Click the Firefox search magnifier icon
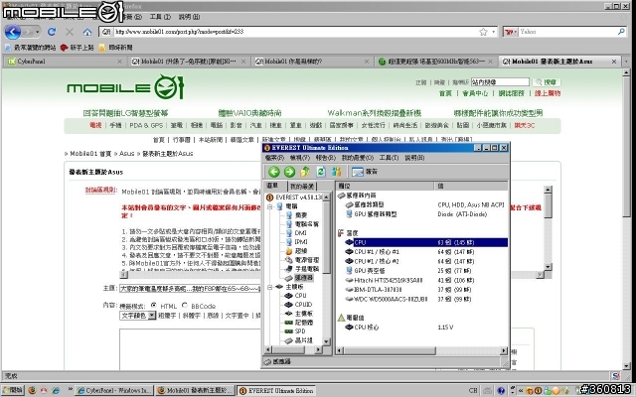 [x=621, y=31]
